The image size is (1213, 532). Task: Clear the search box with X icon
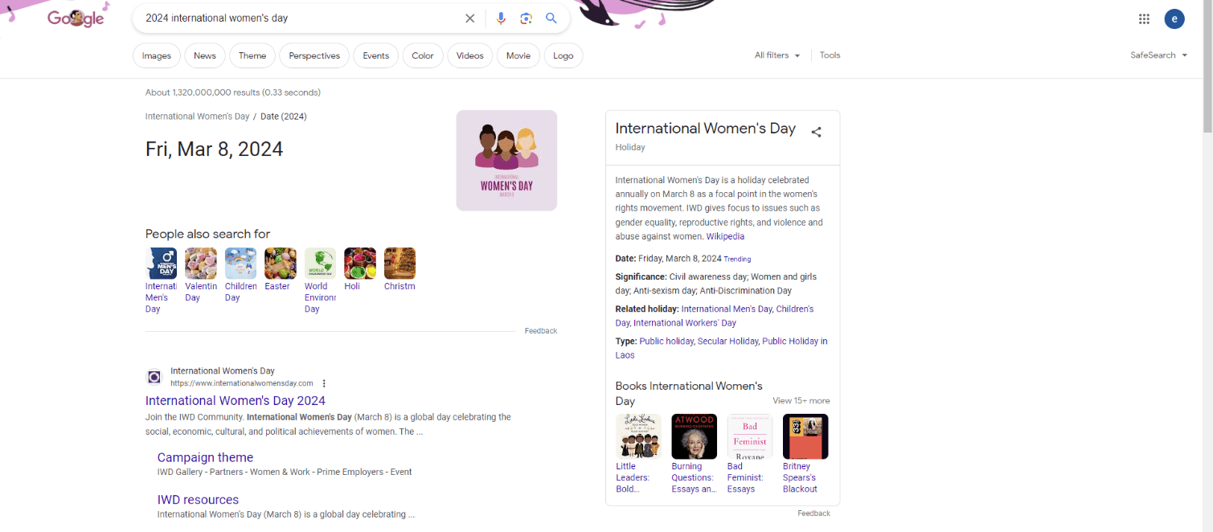tap(470, 18)
